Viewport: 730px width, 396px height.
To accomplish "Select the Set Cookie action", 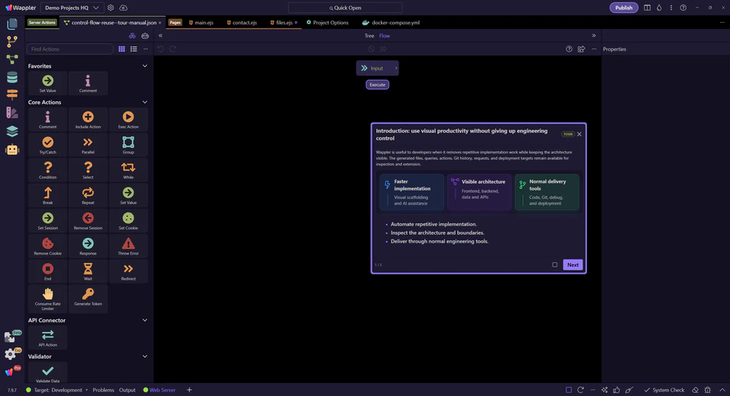I will pos(128,220).
